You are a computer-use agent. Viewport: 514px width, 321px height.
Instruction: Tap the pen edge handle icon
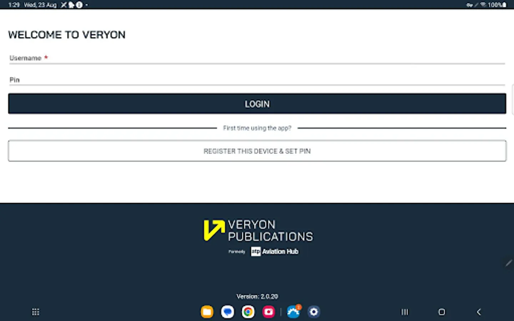[x=509, y=263]
